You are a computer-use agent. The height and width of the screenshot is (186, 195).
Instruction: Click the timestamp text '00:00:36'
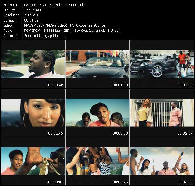[x=56, y=85]
